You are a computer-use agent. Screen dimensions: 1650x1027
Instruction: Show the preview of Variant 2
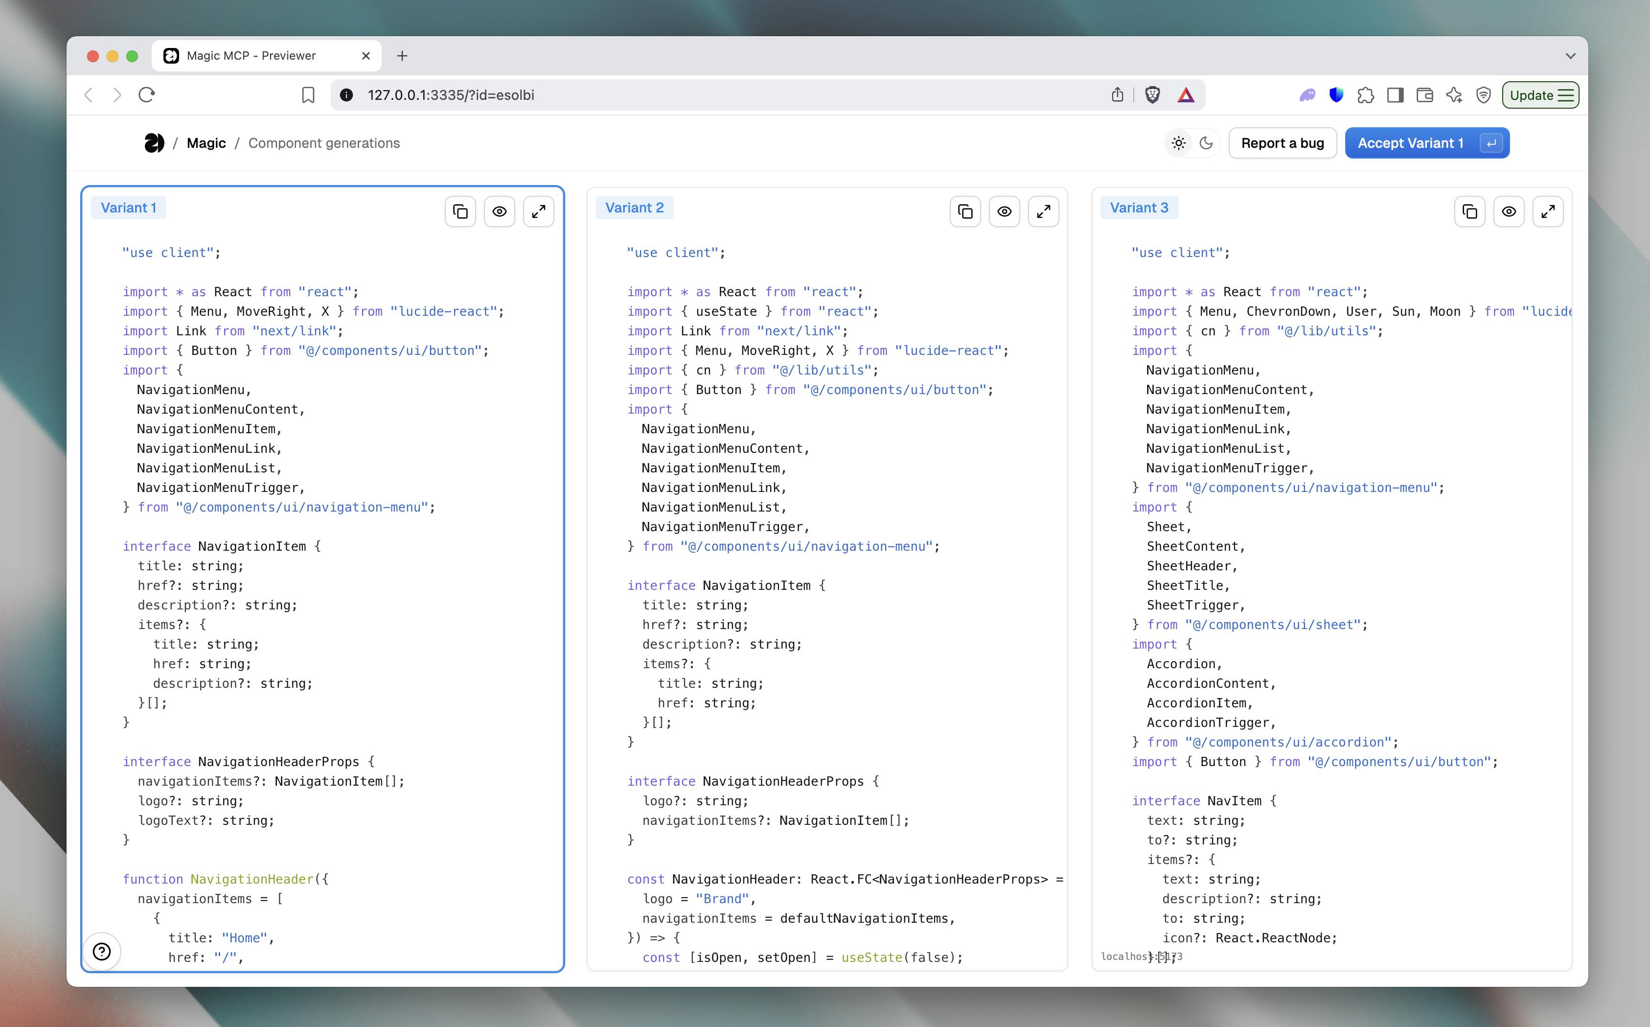click(x=1004, y=211)
